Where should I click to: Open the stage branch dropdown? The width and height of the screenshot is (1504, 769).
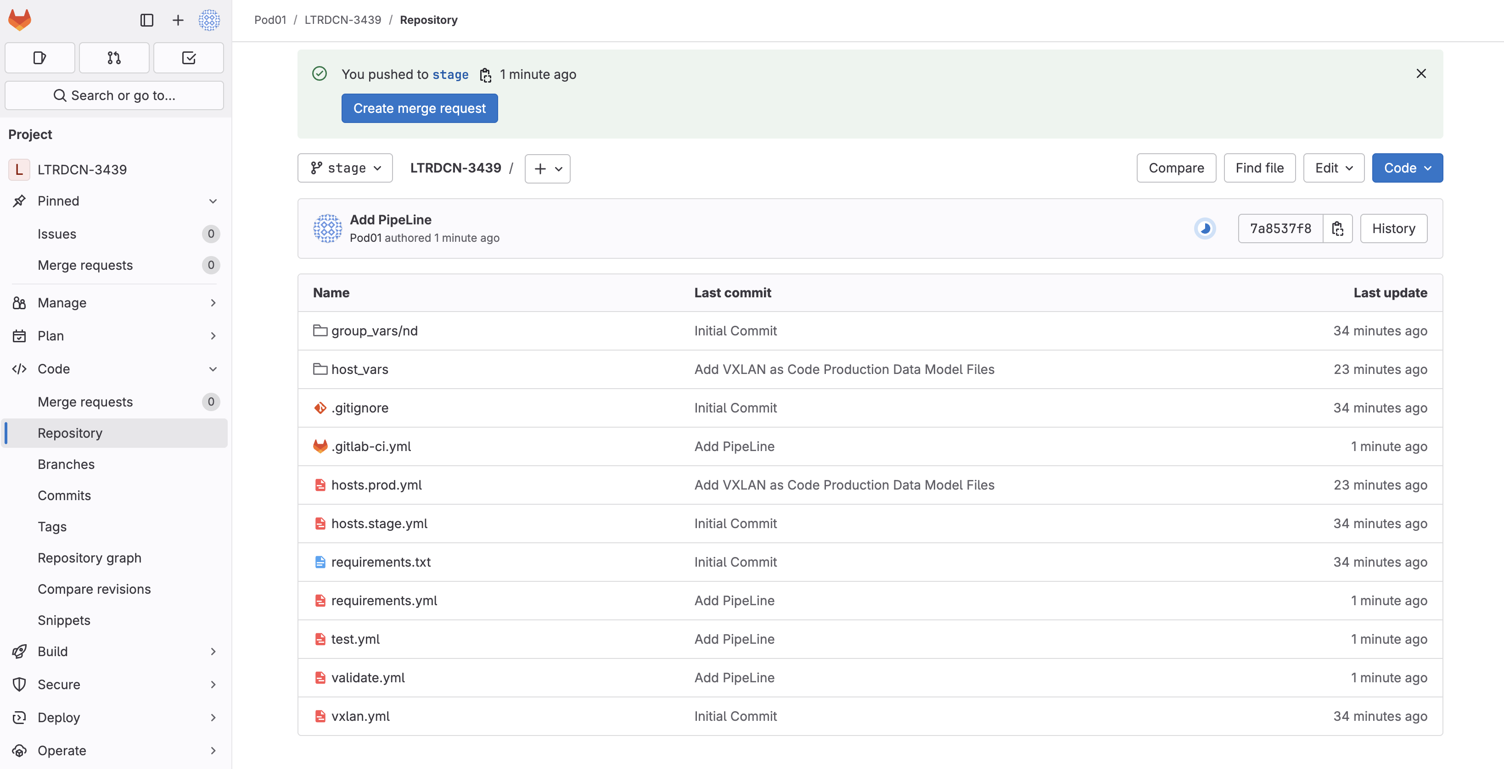345,168
